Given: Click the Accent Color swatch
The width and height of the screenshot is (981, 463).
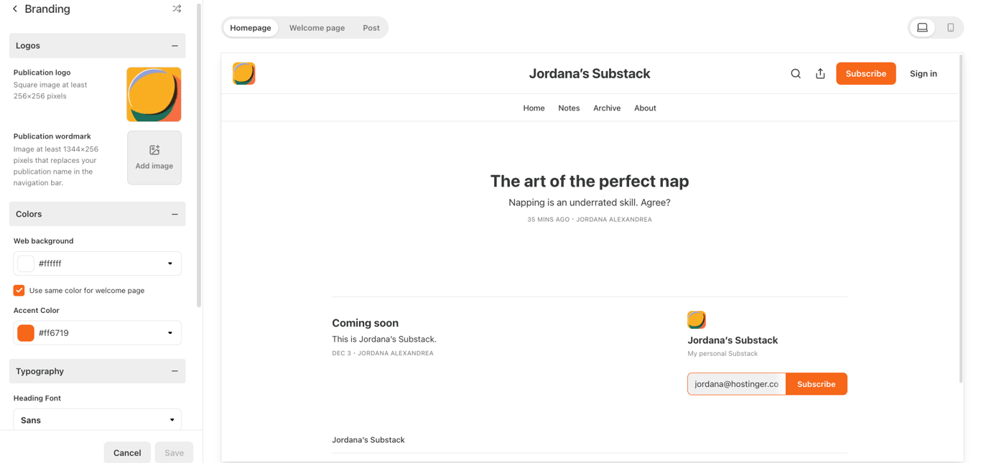Looking at the screenshot, I should tap(25, 332).
